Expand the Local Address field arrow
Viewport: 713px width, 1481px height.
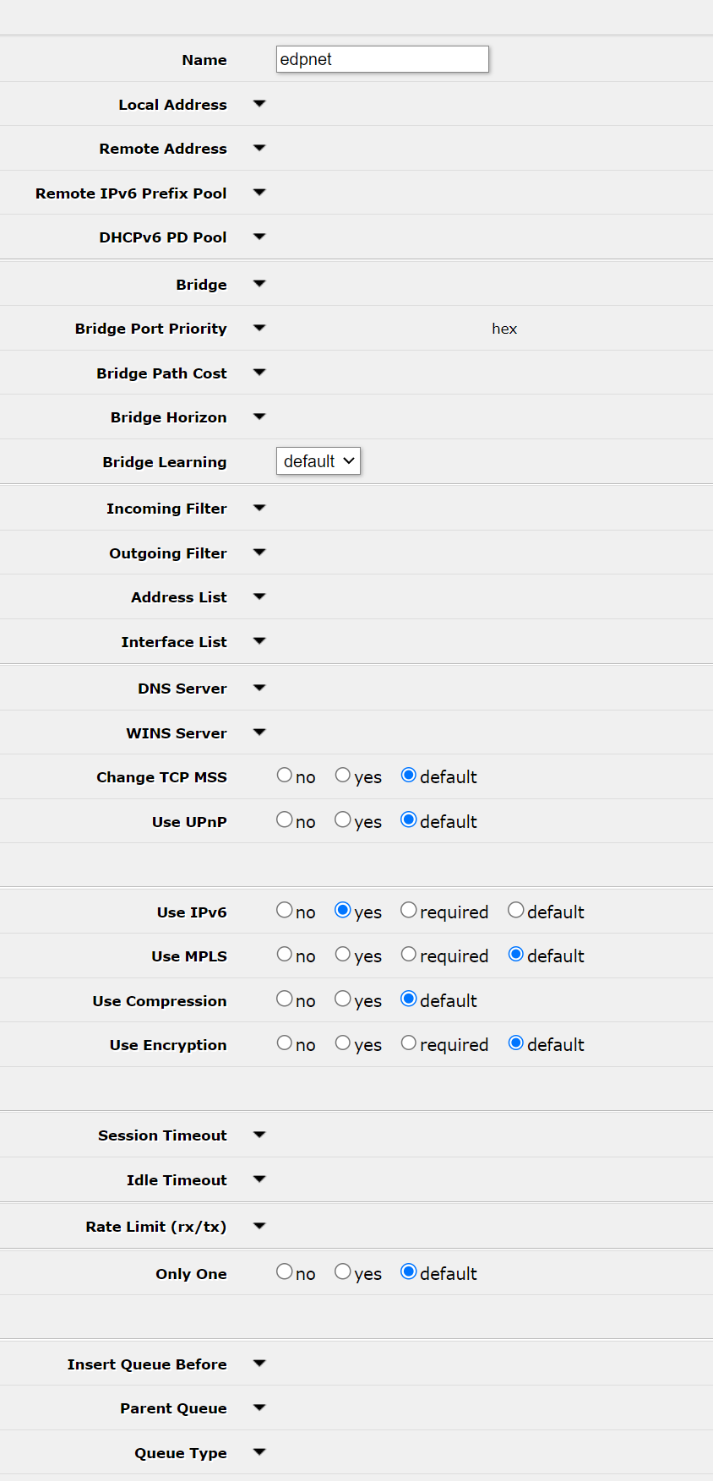pyautogui.click(x=259, y=104)
